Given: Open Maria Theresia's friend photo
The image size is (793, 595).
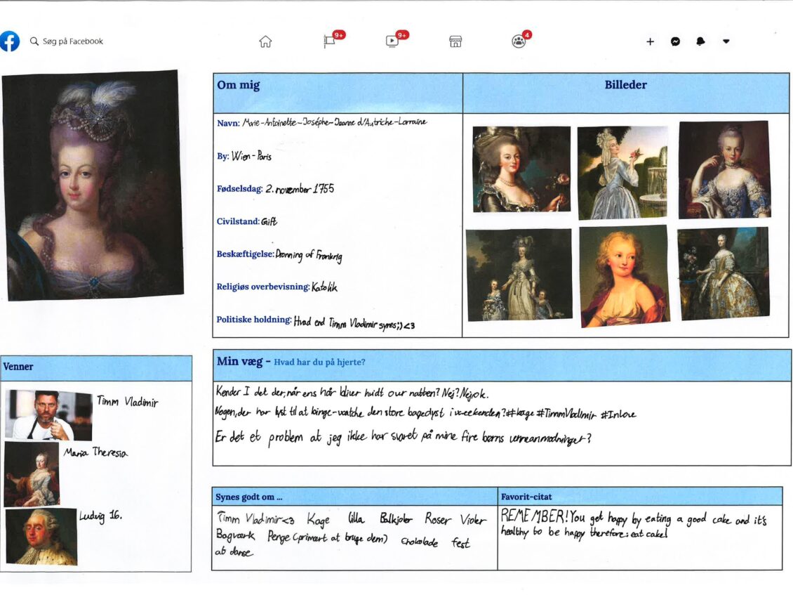Looking at the screenshot, I should coord(32,473).
